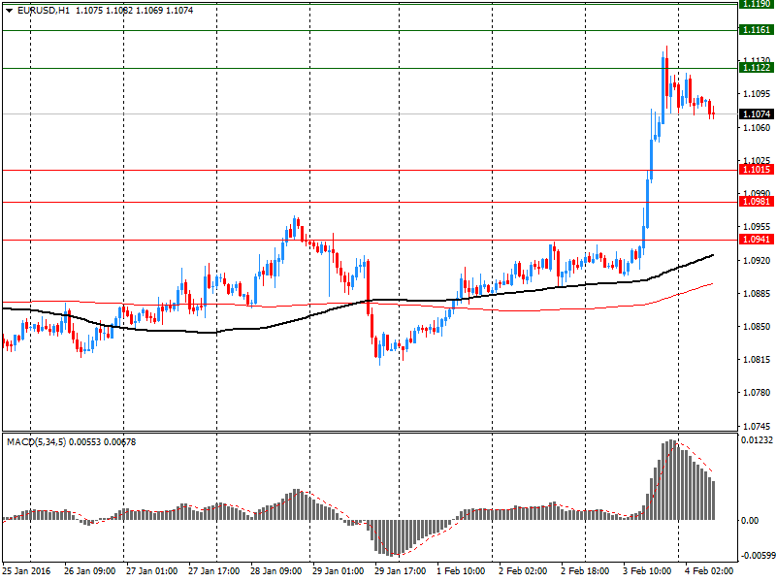The image size is (776, 582).
Task: Select the 1.1190 green level price label
Action: (x=757, y=4)
